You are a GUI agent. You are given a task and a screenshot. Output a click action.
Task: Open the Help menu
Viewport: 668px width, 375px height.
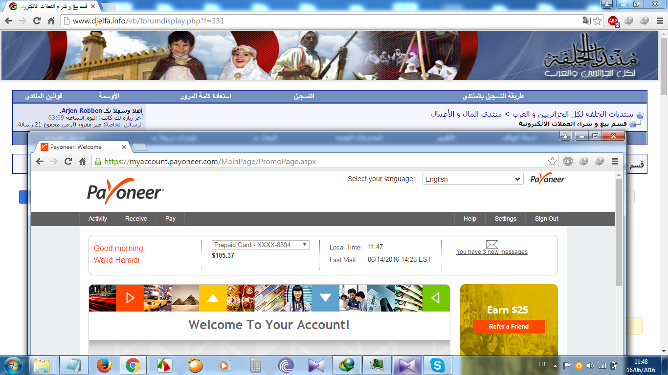point(470,219)
